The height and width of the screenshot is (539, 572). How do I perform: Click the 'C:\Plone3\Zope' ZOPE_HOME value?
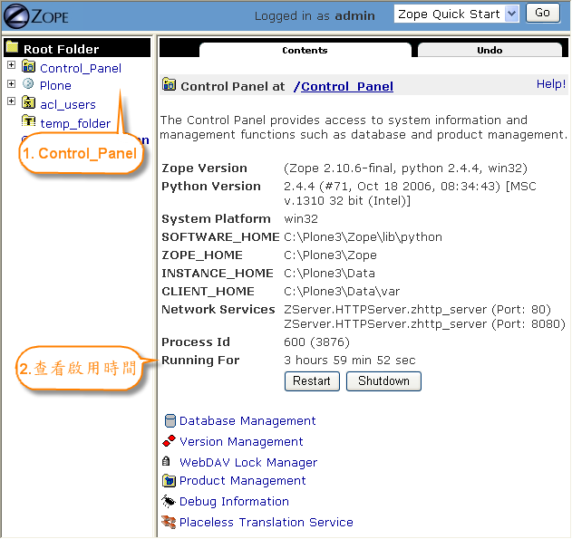click(330, 255)
